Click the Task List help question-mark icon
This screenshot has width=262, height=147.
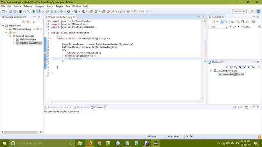pos(260,27)
